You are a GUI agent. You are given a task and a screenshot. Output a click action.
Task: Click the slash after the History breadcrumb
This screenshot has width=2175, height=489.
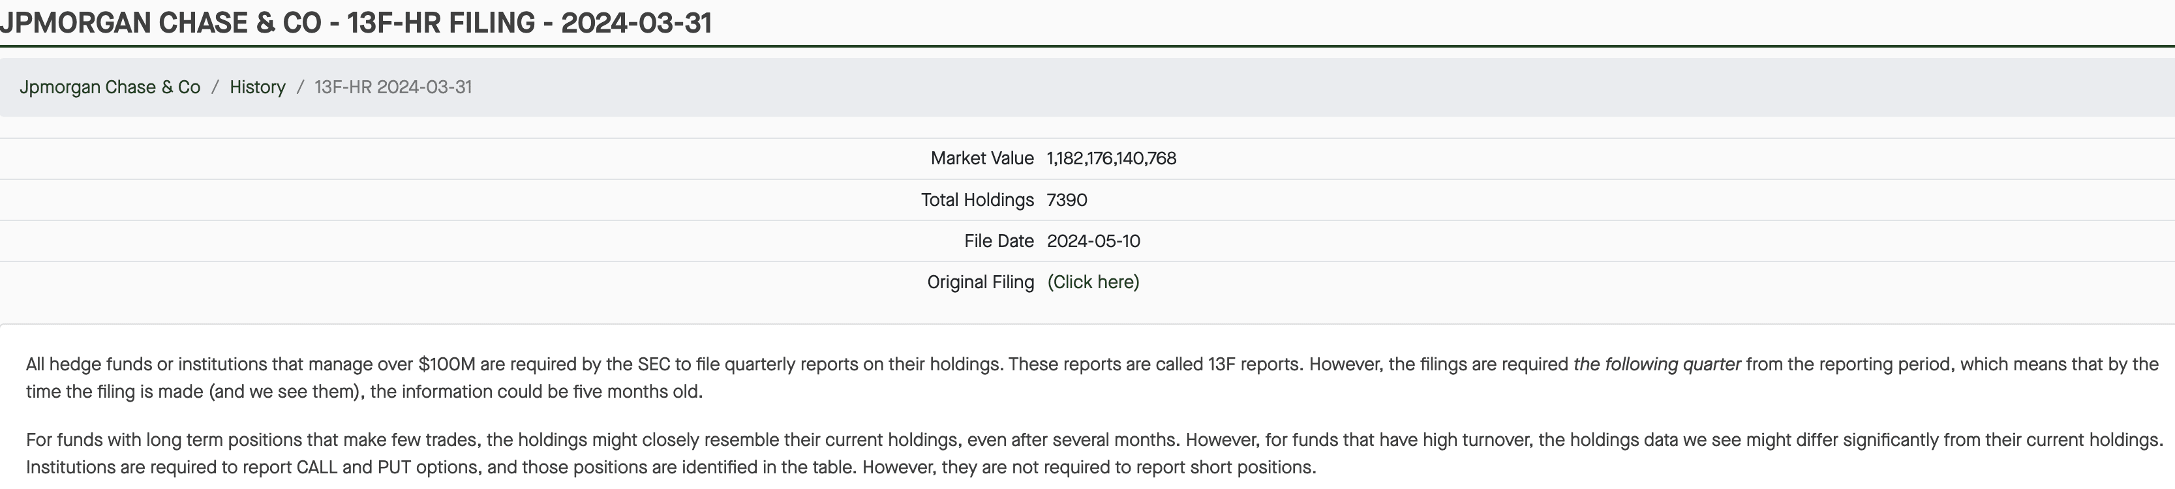299,87
